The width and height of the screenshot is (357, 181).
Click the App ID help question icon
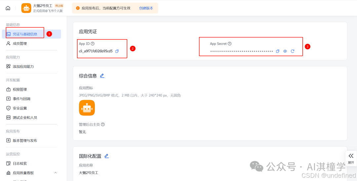point(93,44)
